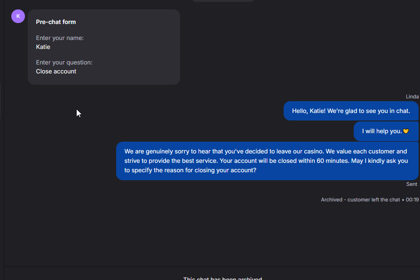The image size is (420, 280).
Task: Click the "Enter your name:" label
Action: 60,38
